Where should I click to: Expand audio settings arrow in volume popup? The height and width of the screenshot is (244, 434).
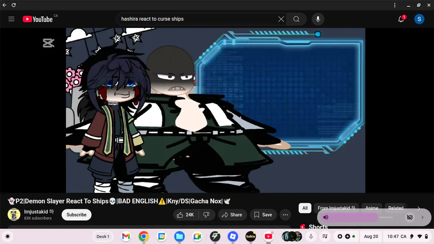coord(422,217)
